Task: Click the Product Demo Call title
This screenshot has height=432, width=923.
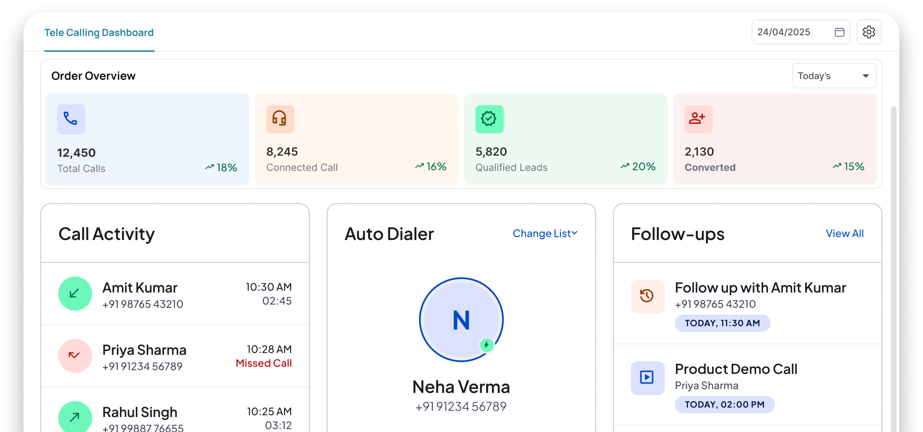Action: coord(736,369)
